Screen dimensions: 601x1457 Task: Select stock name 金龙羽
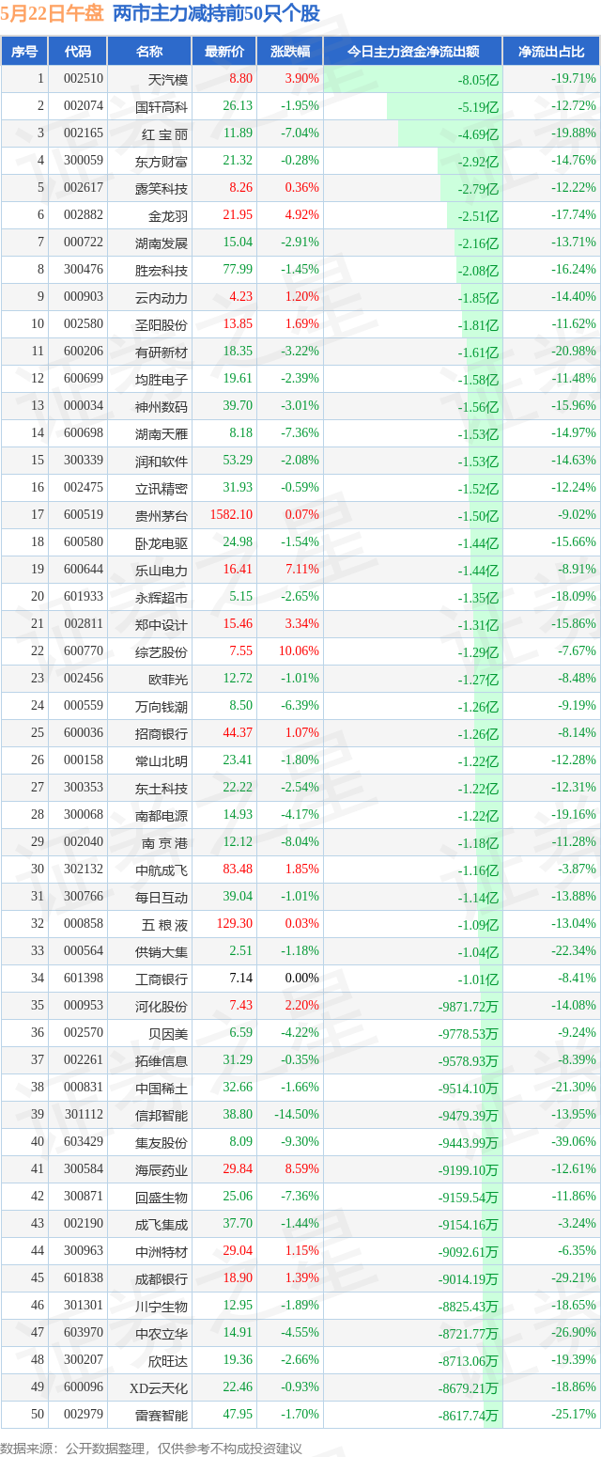point(168,215)
